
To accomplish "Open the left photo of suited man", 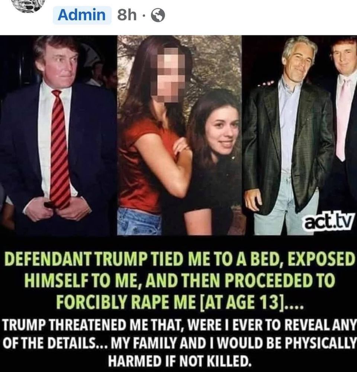I will (x=58, y=135).
